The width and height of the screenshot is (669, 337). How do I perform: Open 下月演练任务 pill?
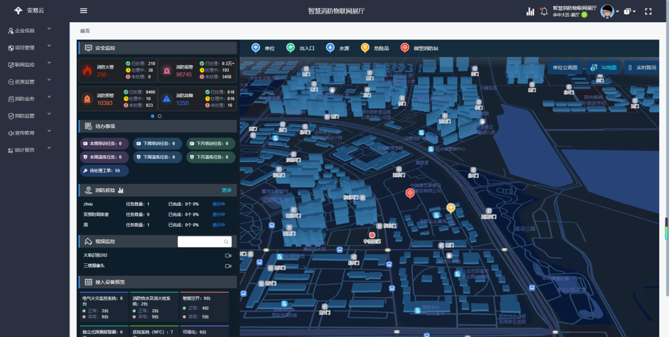pyautogui.click(x=211, y=157)
